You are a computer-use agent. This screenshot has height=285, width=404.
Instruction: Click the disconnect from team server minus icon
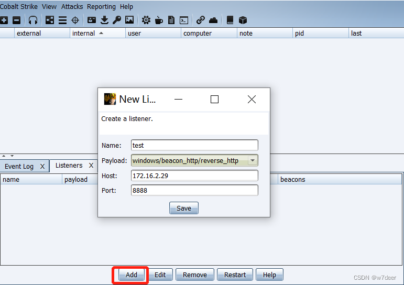click(x=16, y=20)
